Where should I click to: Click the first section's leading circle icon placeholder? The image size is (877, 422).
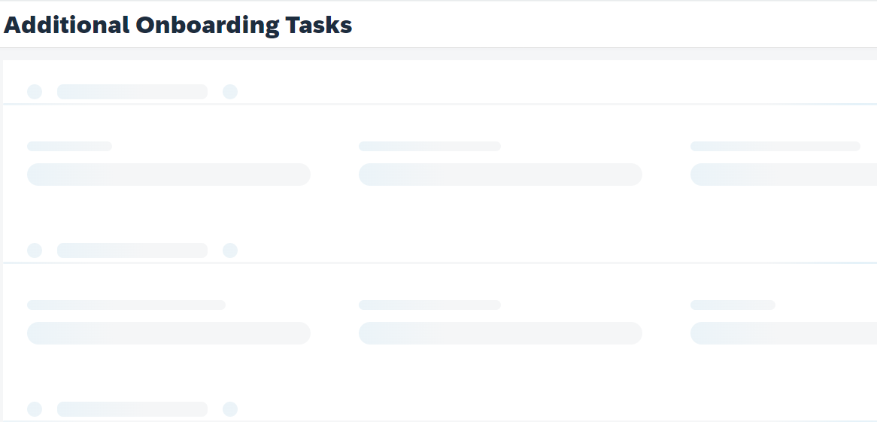(35, 92)
